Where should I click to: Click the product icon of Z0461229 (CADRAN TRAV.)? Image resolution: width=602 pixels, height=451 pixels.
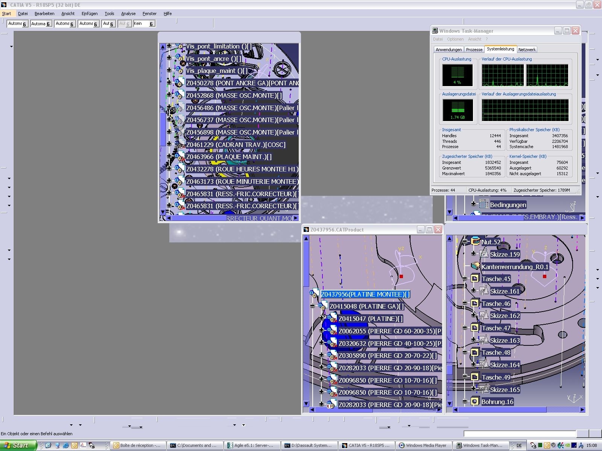179,144
